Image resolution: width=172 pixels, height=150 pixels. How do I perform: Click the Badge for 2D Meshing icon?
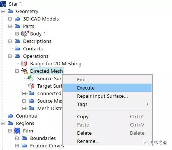point(24,63)
